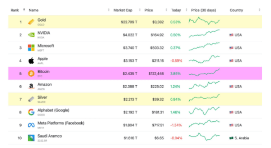Open the Bitcoin asset link
The image size is (271, 148).
(43, 72)
